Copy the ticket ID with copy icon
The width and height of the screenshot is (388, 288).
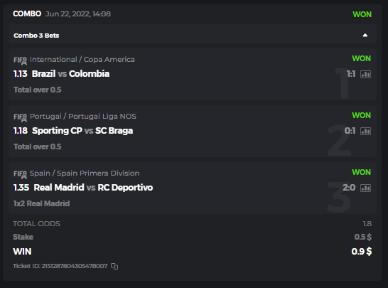[x=114, y=266]
